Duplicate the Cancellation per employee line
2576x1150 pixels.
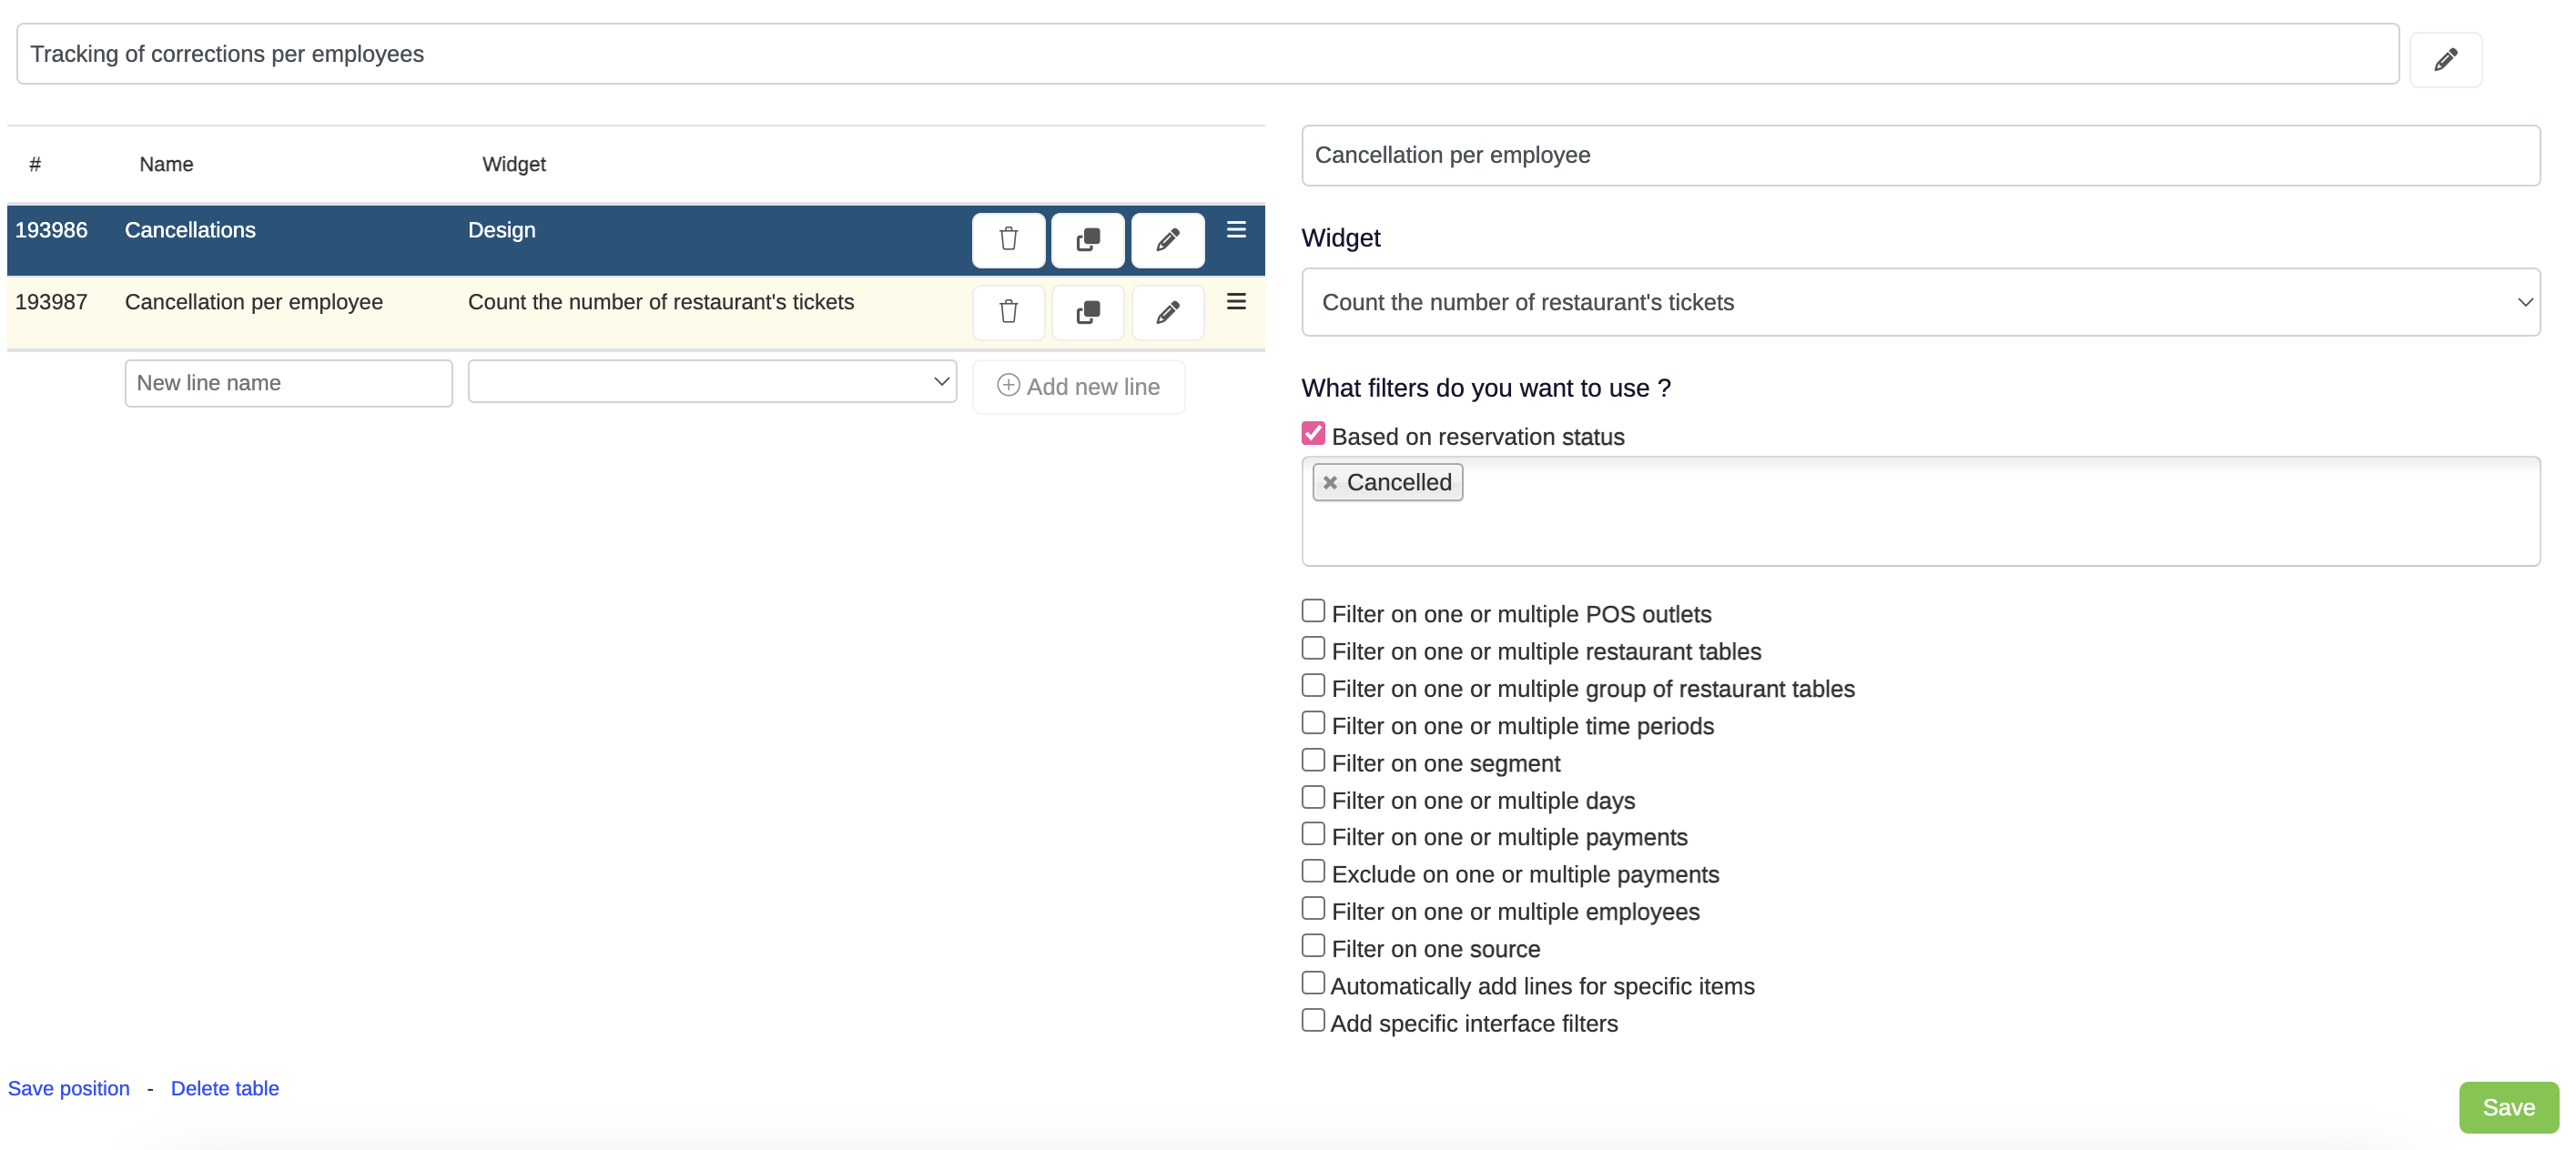click(1087, 313)
